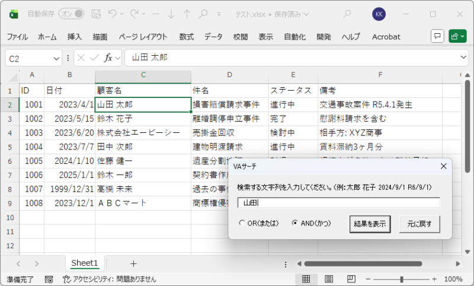This screenshot has height=286, width=474.
Task: Click the fx Insert Function icon
Action: pos(108,58)
